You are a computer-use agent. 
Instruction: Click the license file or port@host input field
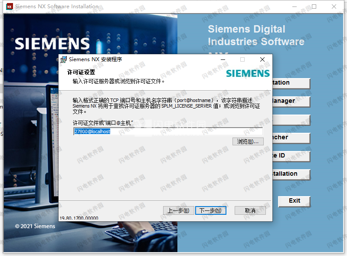click(168, 131)
